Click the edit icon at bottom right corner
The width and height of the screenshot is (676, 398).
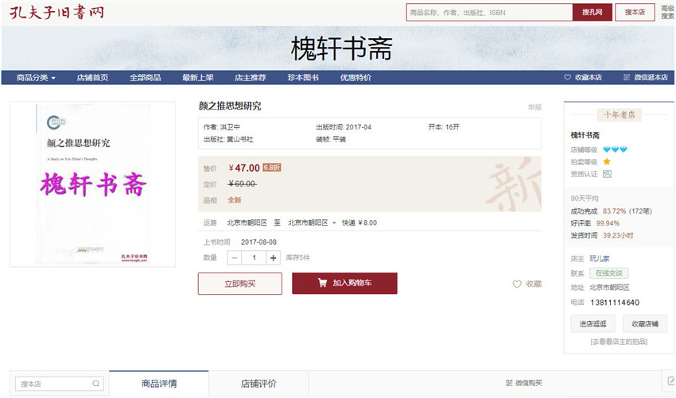pos(670,381)
